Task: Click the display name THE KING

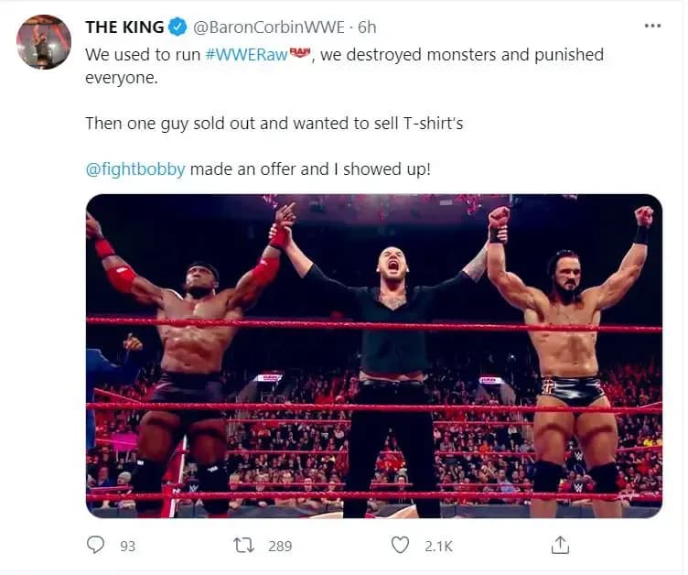Action: coord(124,27)
